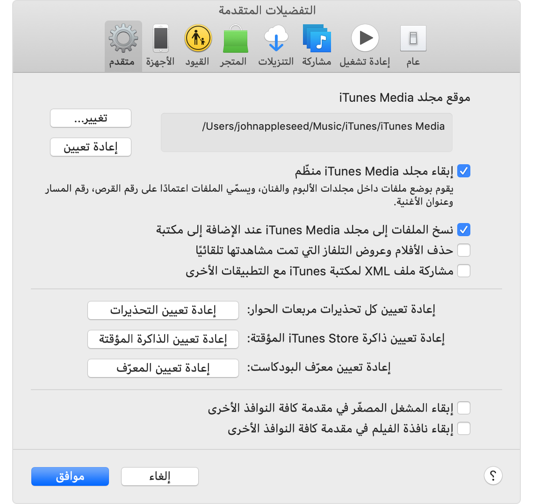Click the blue OK (موافق) button
Image resolution: width=533 pixels, height=504 pixels.
70,476
